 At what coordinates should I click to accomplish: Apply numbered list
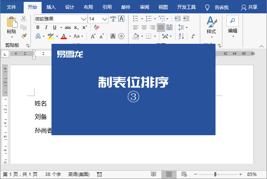pos(149,19)
